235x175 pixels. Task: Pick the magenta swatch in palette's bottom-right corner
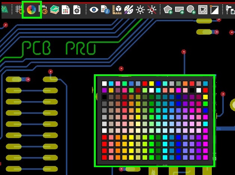205,157
